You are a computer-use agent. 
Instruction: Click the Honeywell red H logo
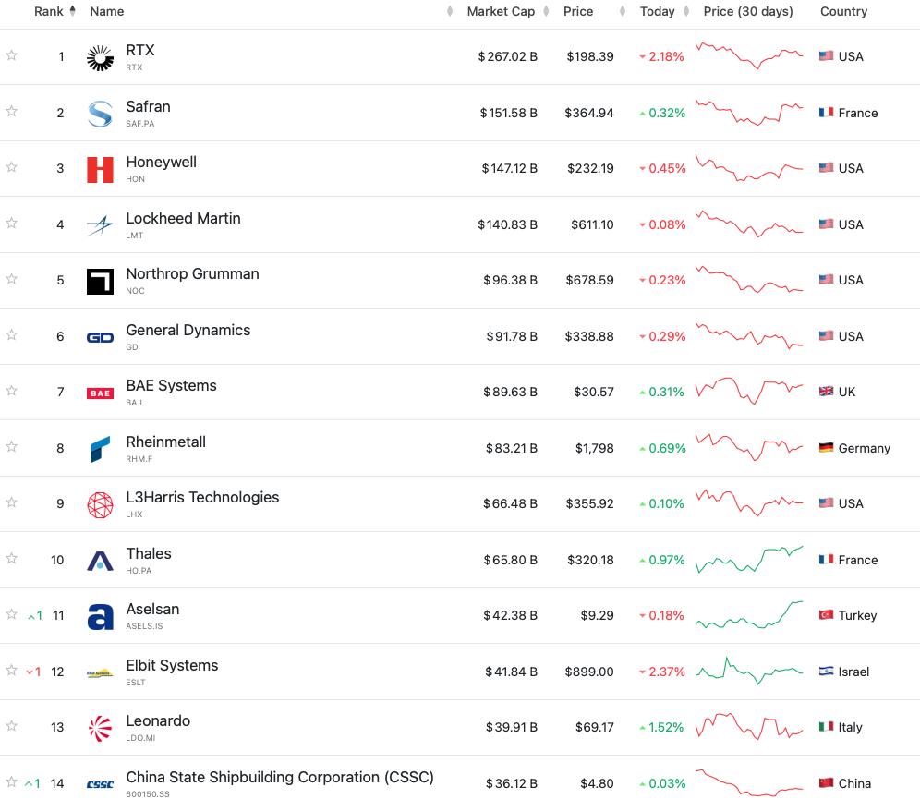click(x=100, y=169)
